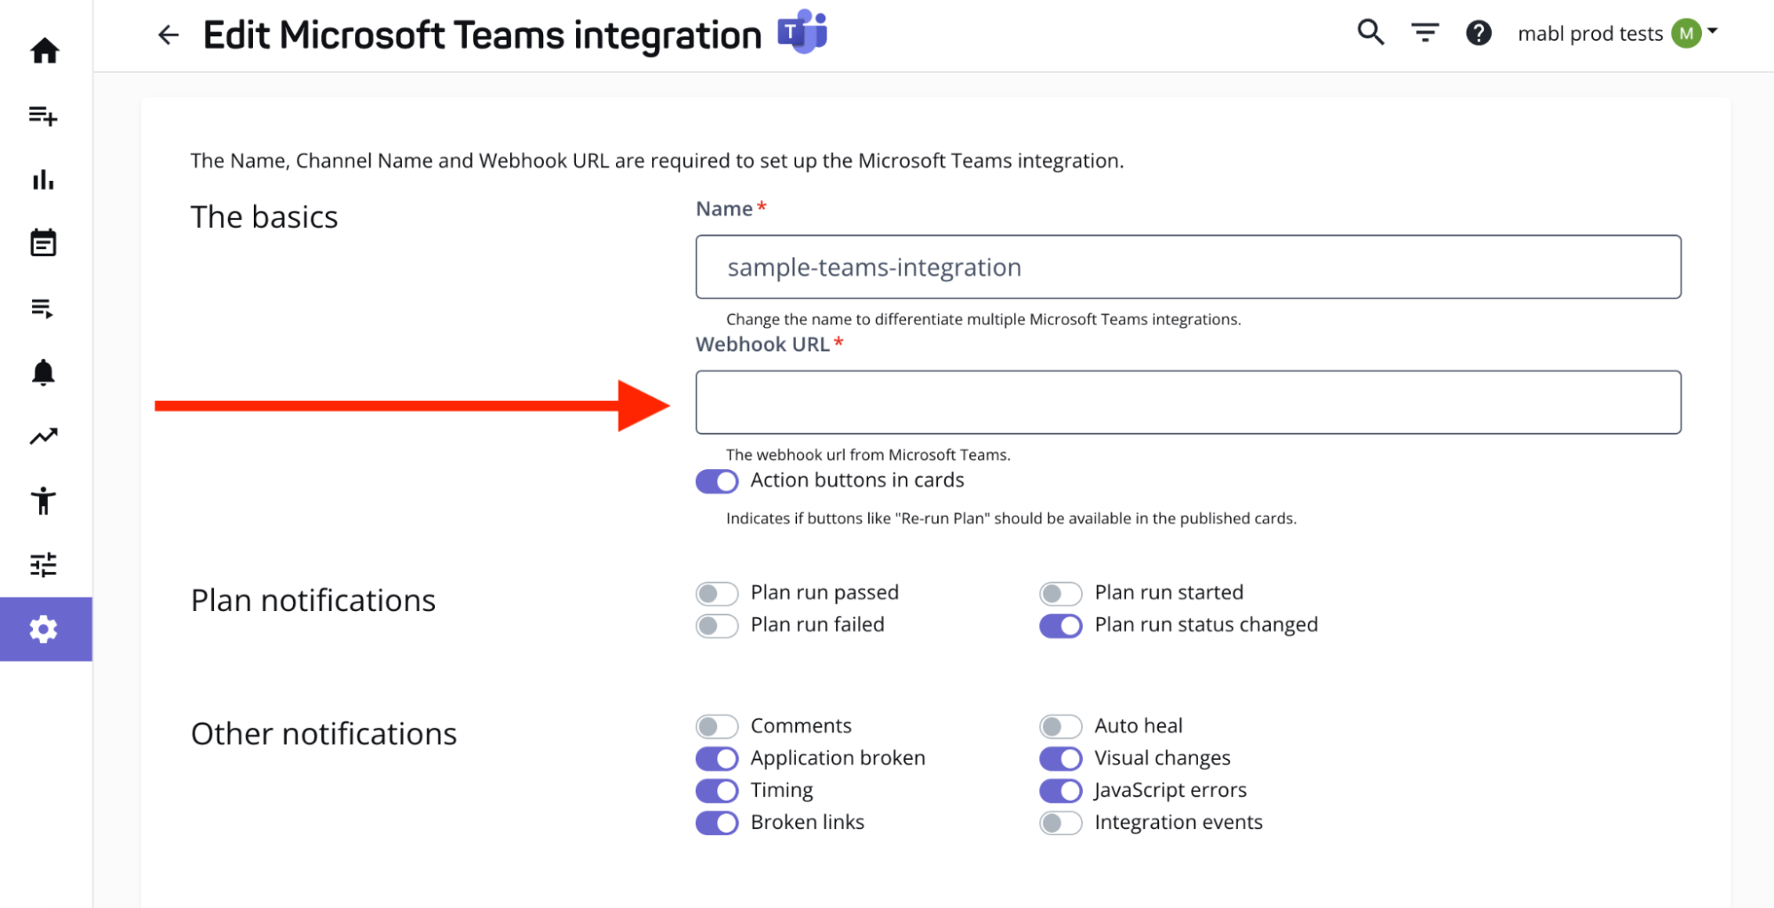Enable the Plan run passed notification
This screenshot has width=1774, height=908.
point(716,592)
